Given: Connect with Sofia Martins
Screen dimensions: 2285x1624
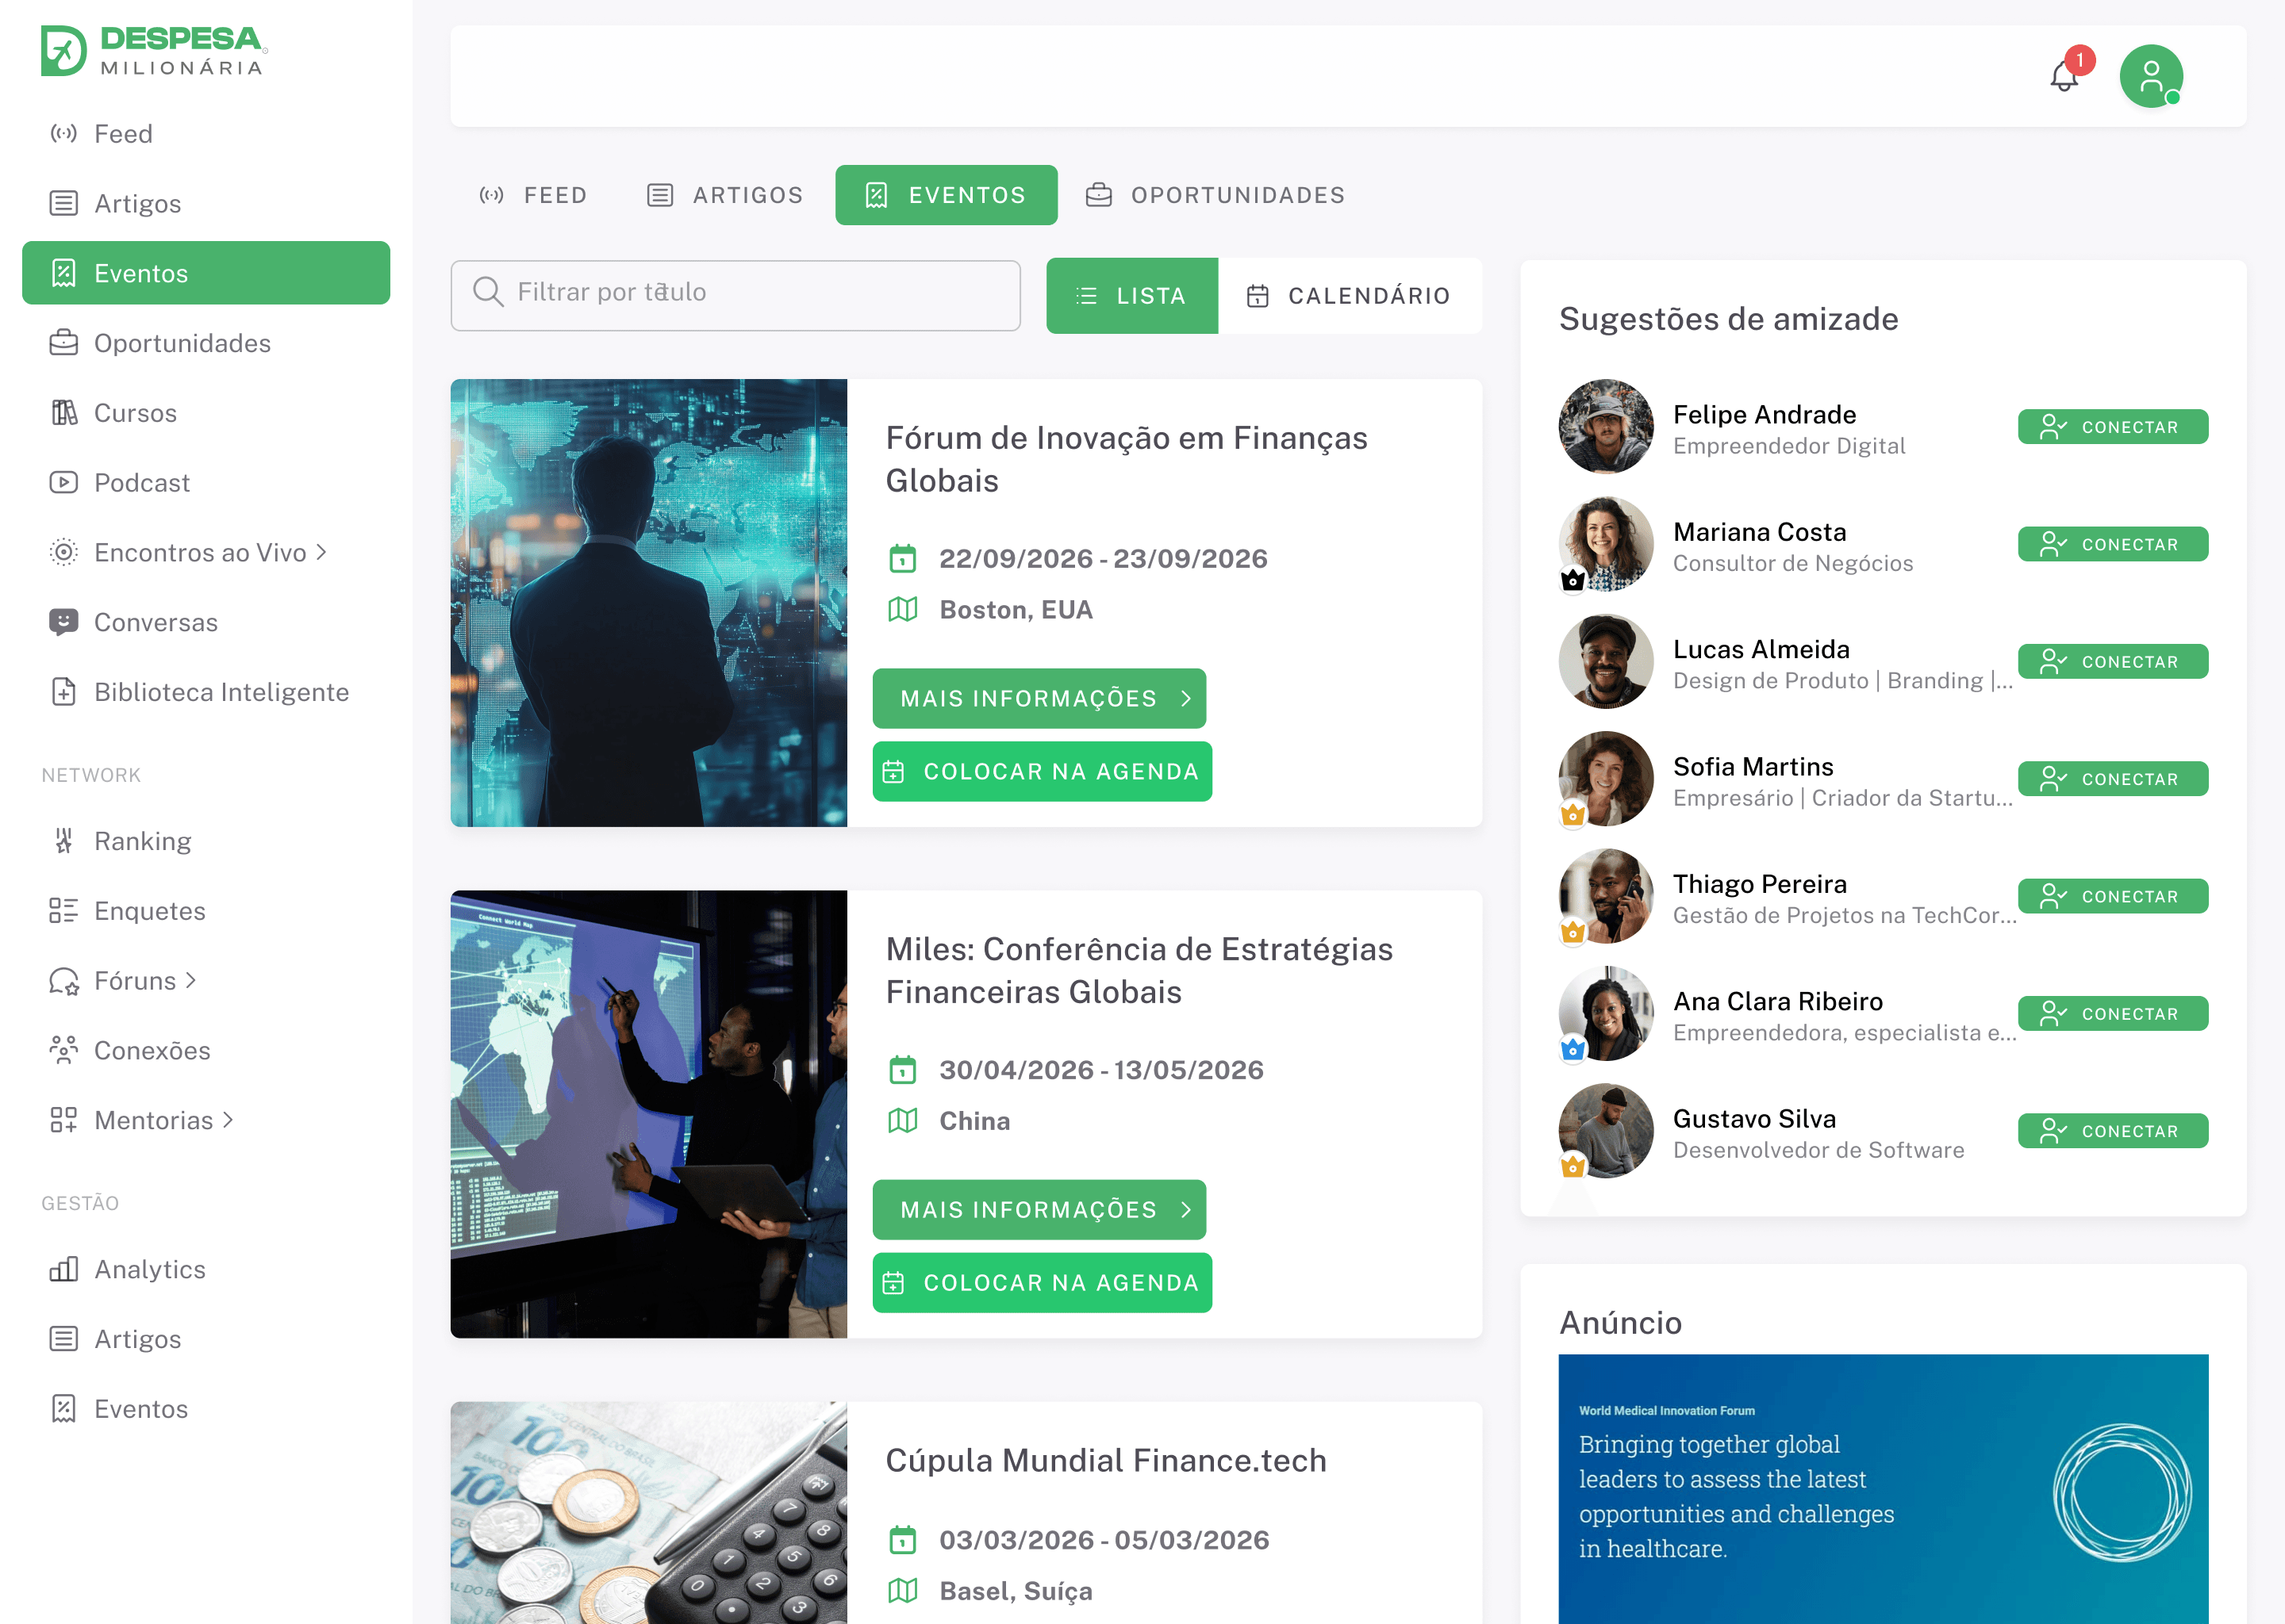Looking at the screenshot, I should click(x=2112, y=779).
